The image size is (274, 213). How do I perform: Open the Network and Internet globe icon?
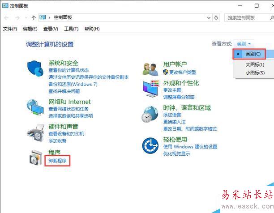(35, 107)
